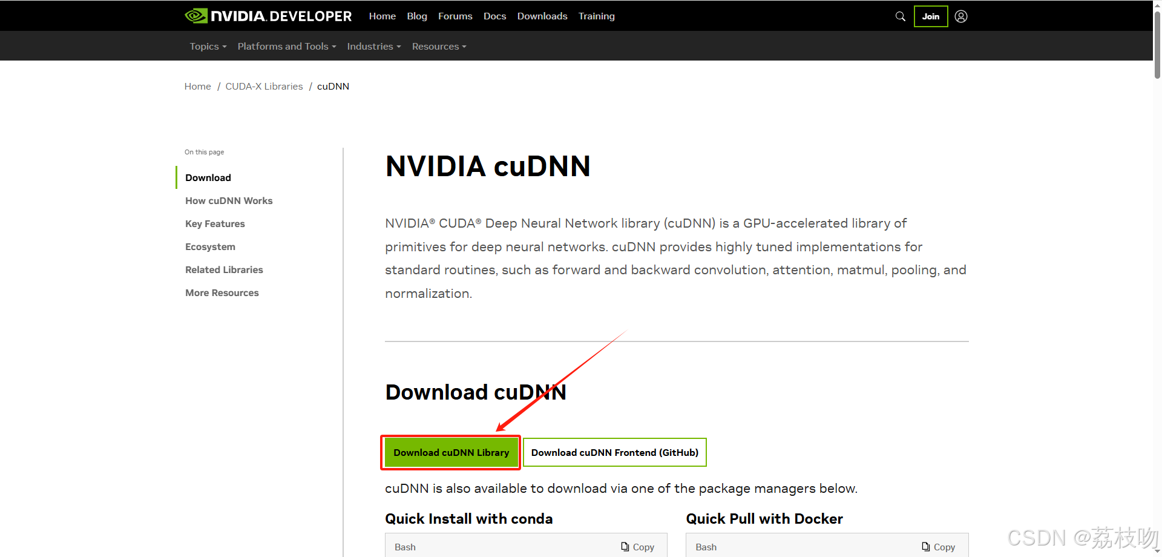
Task: Open the Blog menu item
Action: pos(417,16)
